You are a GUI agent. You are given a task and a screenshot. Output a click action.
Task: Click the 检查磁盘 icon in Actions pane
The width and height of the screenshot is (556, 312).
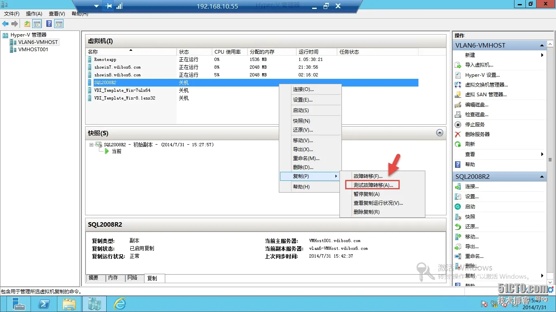click(458, 115)
